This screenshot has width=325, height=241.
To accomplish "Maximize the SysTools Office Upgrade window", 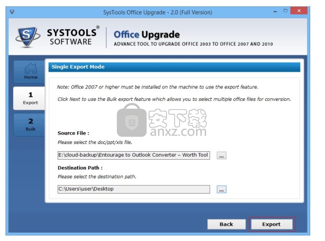I will [x=285, y=11].
